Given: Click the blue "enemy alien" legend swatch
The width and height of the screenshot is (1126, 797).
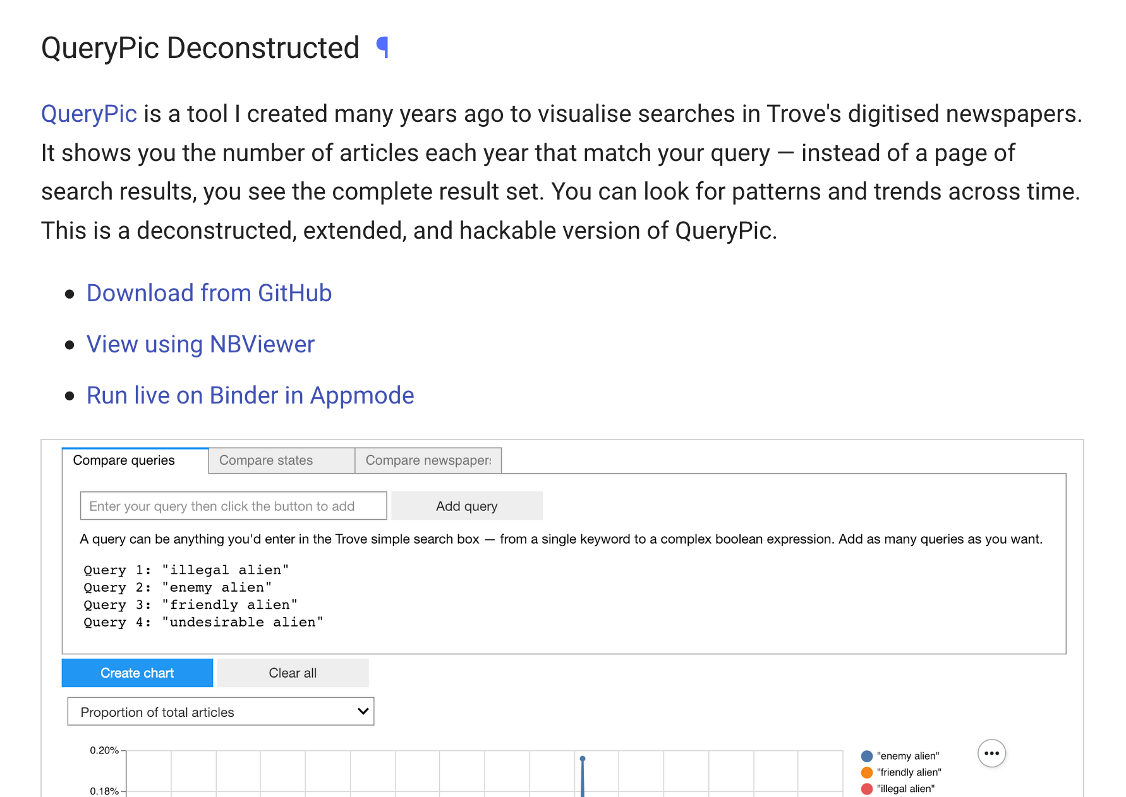Looking at the screenshot, I should coord(867,756).
